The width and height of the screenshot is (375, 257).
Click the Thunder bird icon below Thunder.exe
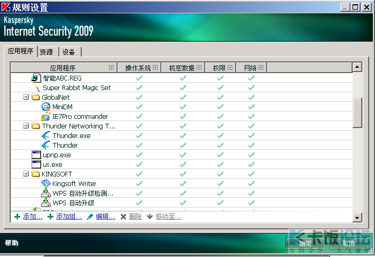pos(46,145)
